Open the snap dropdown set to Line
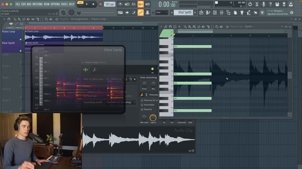The height and width of the screenshot is (169, 302). (161, 13)
